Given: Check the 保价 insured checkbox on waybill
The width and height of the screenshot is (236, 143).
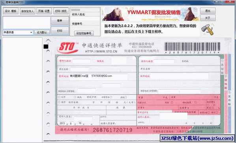Looking at the screenshot, I should tap(59, 102).
